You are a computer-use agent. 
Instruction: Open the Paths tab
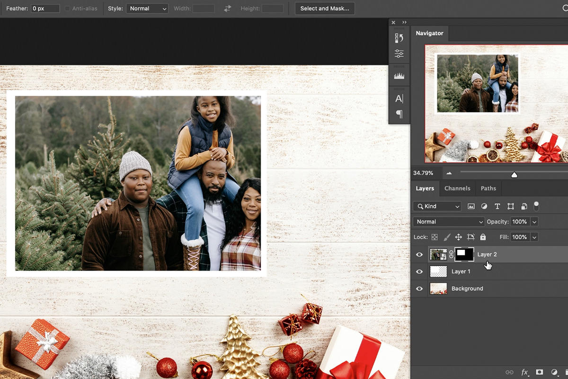coord(488,188)
